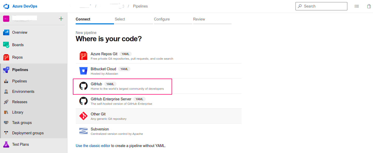Select GitHub as the code location

(x=159, y=86)
